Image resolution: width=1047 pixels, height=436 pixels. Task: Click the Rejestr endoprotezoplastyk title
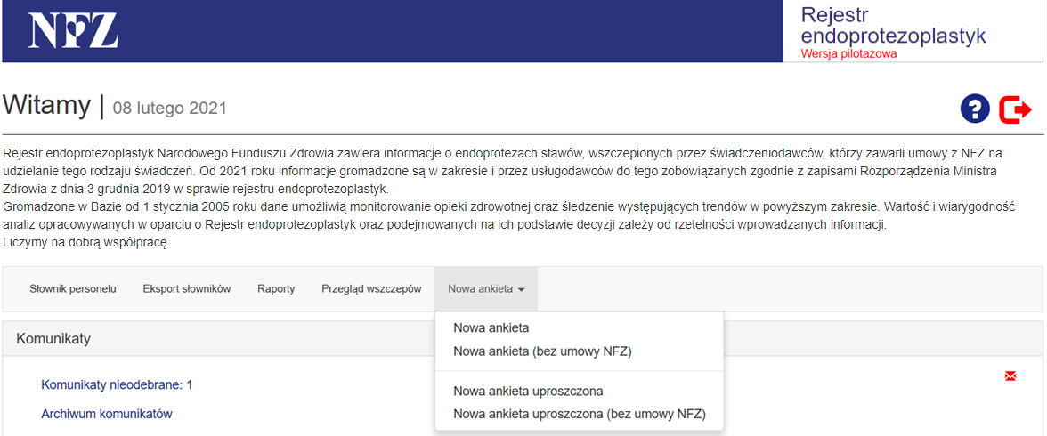pyautogui.click(x=893, y=26)
